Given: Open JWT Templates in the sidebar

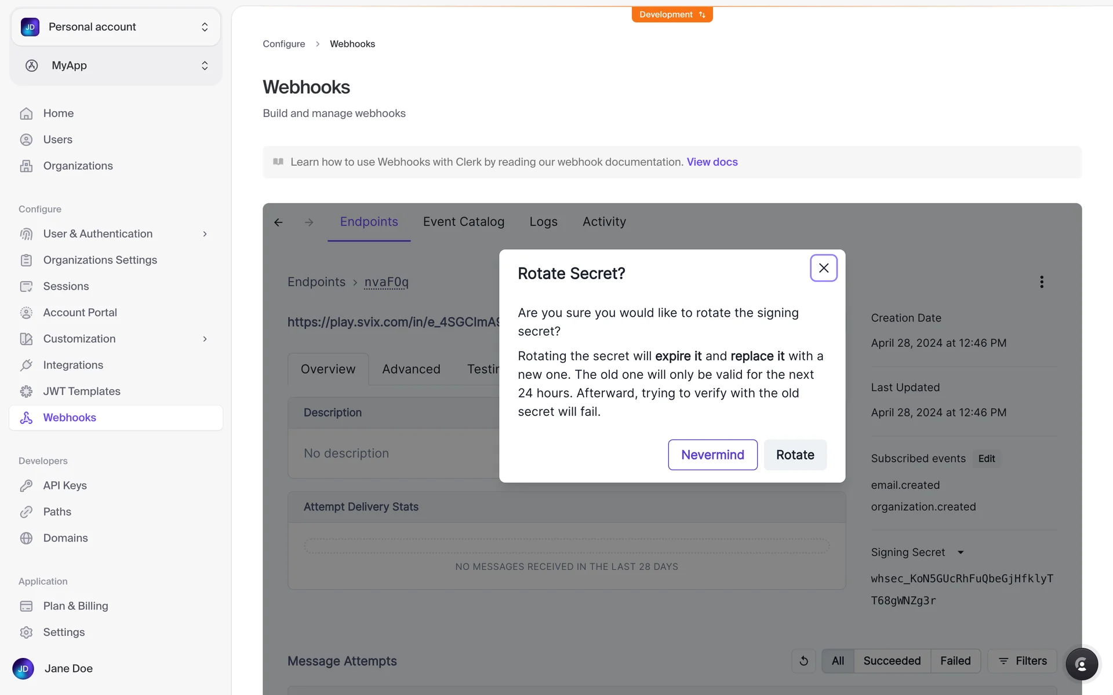Looking at the screenshot, I should tap(81, 391).
